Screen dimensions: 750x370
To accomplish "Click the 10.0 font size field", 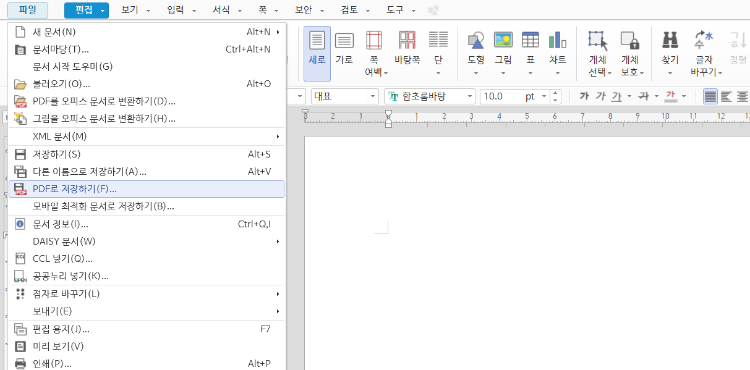I will point(501,96).
